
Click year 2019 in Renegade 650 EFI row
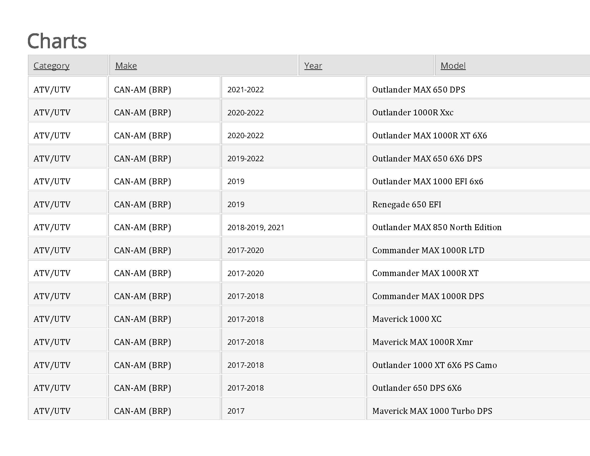(293, 202)
